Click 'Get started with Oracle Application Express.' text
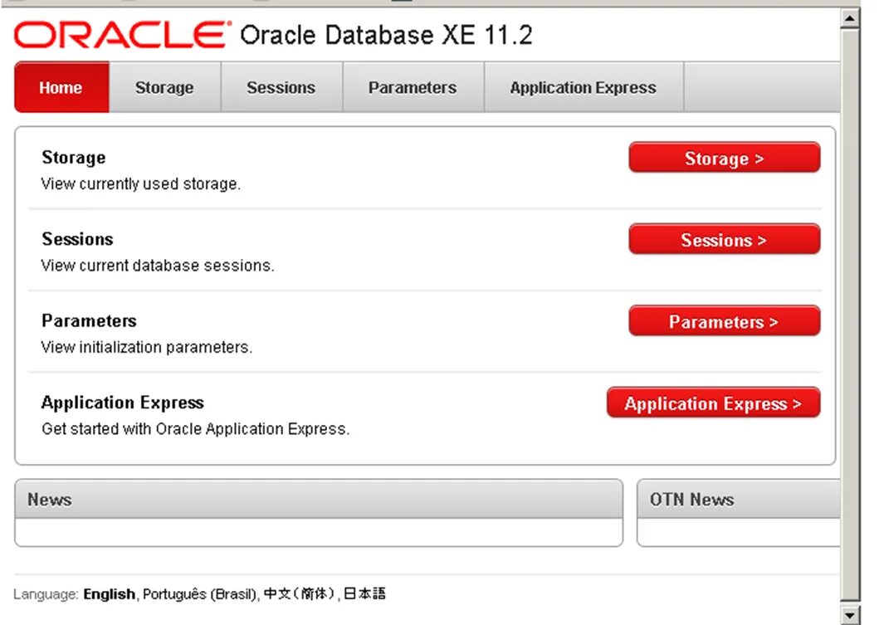This screenshot has width=879, height=625. click(196, 429)
